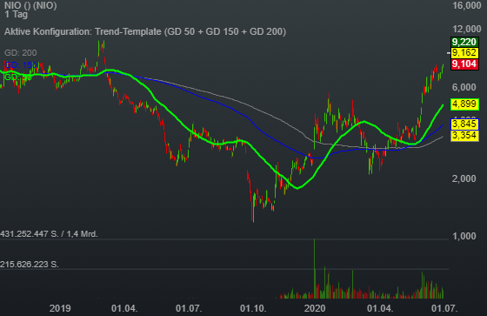Image resolution: width=487 pixels, height=316 pixels.
Task: Click the 215.626.223 S. volume label
Action: tap(30, 265)
